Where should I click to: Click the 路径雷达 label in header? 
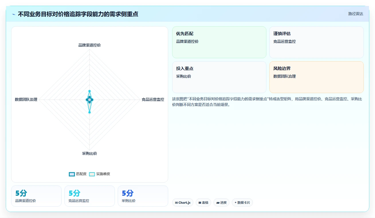[x=356, y=14]
